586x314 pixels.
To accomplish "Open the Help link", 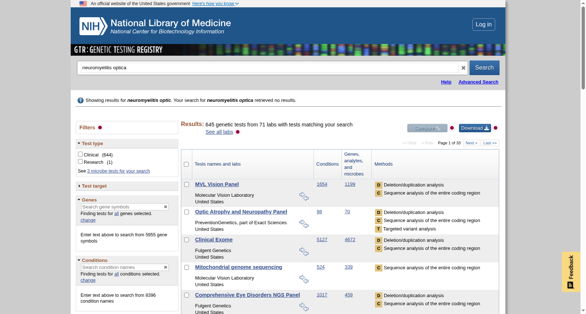I will pos(446,82).
